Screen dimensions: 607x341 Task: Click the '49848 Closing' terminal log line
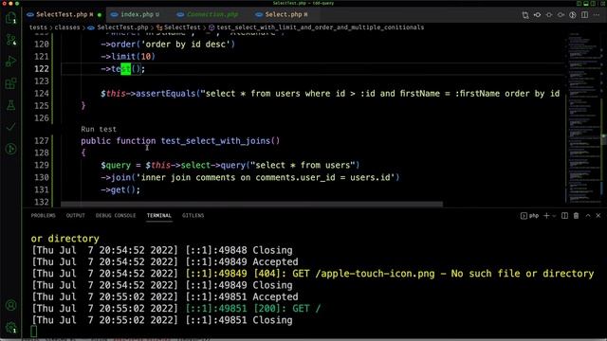click(x=162, y=250)
